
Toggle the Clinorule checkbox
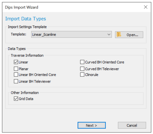click(x=82, y=75)
